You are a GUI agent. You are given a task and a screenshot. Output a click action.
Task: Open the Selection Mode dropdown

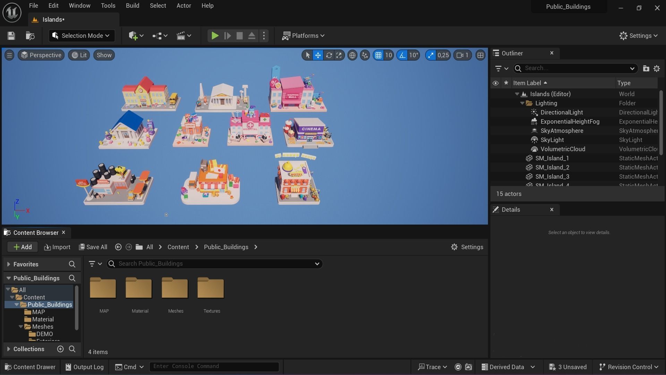pyautogui.click(x=82, y=36)
